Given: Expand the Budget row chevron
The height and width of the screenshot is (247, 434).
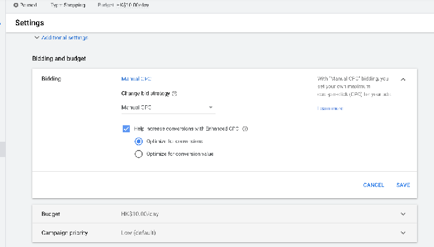Looking at the screenshot, I should [402, 214].
